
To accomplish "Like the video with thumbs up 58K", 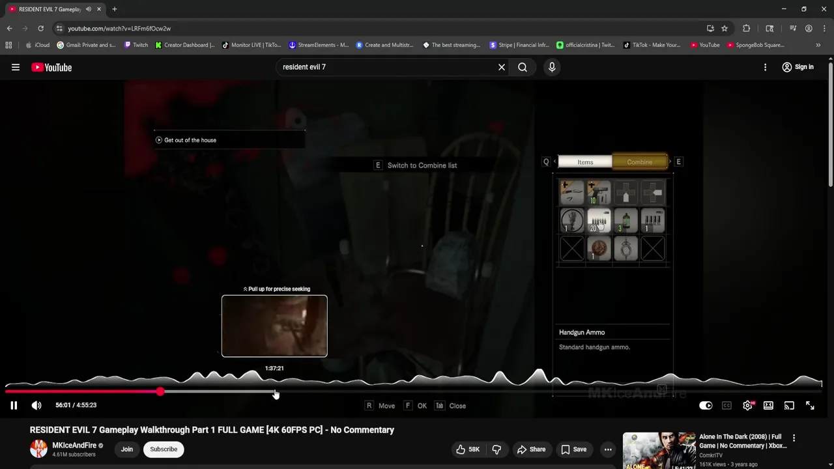I will 468,449.
